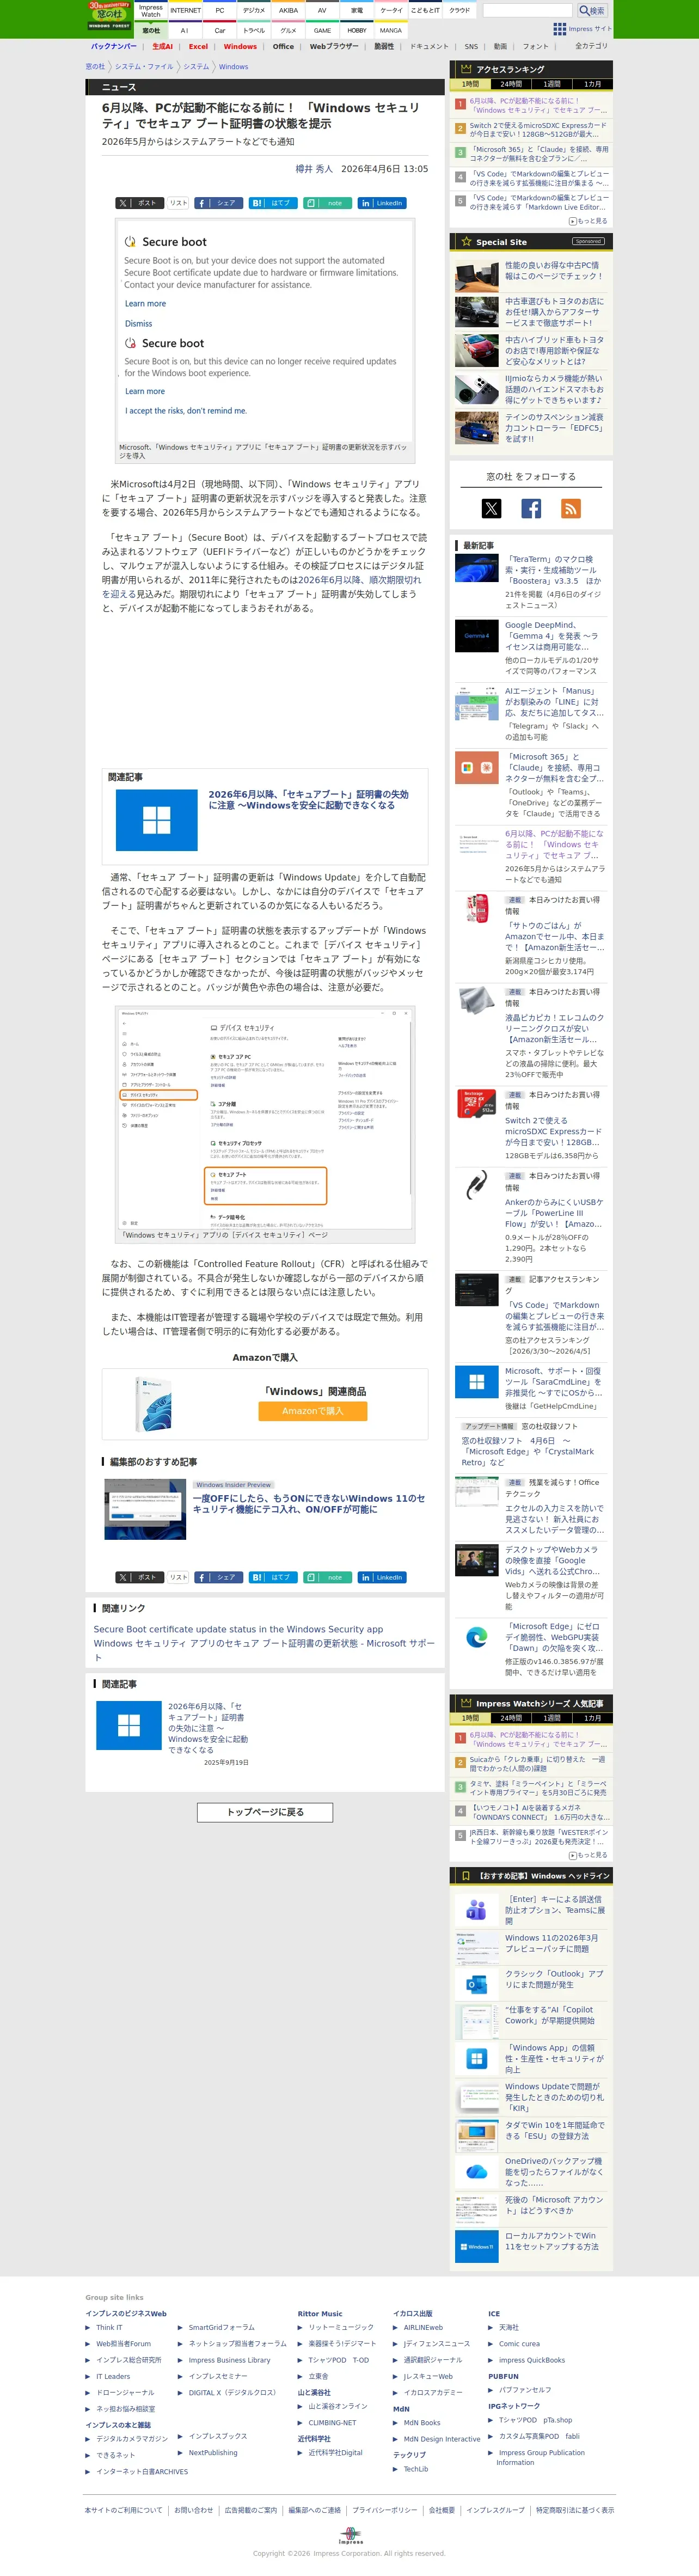Open the Windows 11の2026年3月プレビューパッチ headline
Screen dimensions: 699x2576
(x=553, y=1943)
